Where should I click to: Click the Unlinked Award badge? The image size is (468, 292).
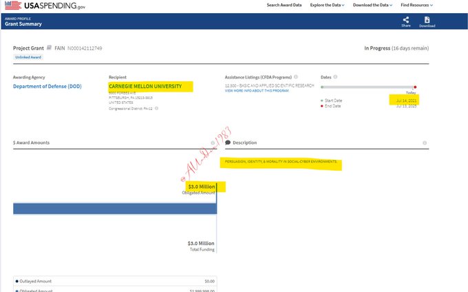(x=28, y=57)
